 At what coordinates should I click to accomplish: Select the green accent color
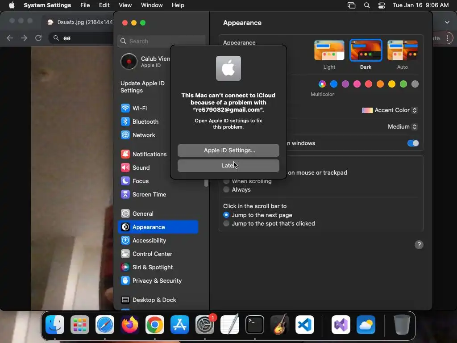coord(403,84)
